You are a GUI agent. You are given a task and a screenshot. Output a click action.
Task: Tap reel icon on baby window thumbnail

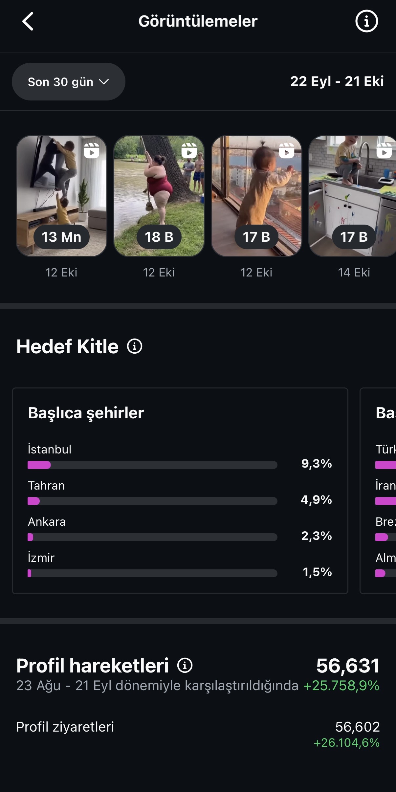click(287, 151)
